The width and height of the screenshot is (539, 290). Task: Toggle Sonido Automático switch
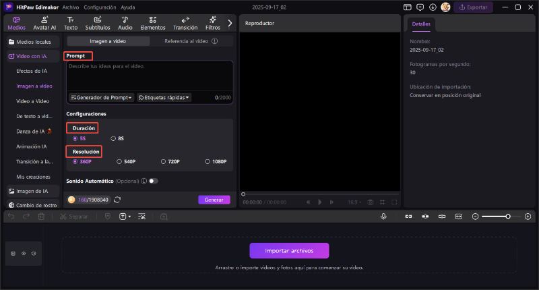coord(154,181)
